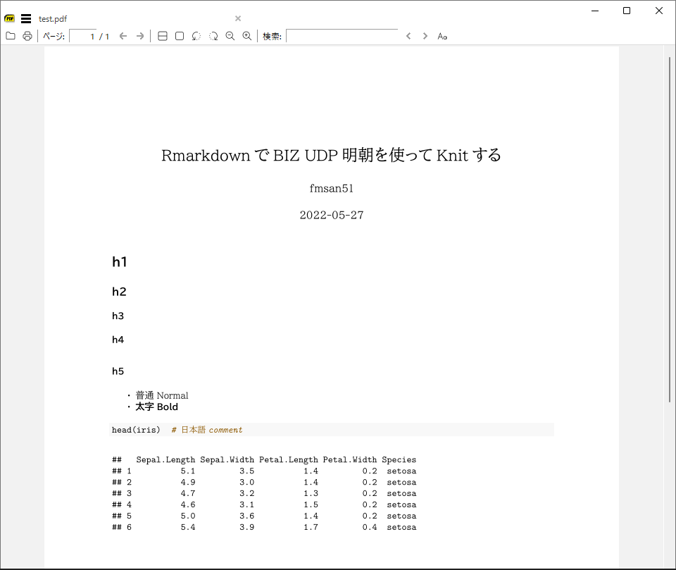
Task: Click the '普通 Normal' bullet text
Action: point(162,395)
